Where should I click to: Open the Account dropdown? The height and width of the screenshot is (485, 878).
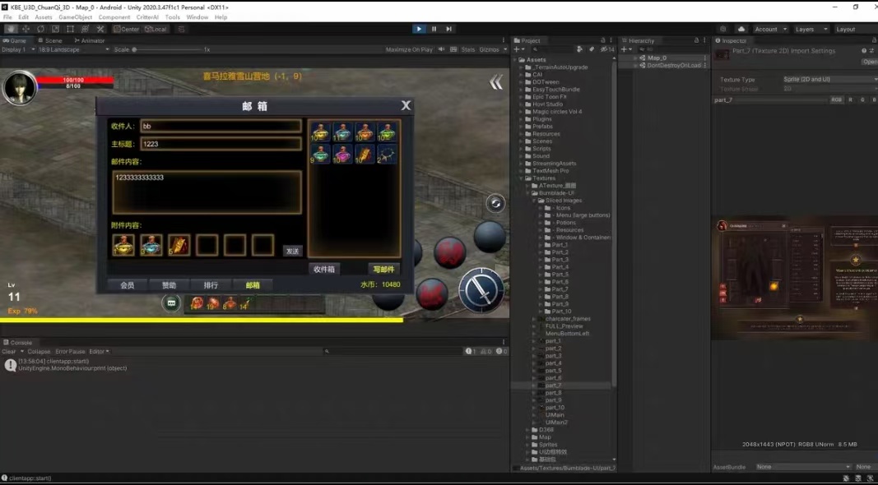click(x=770, y=29)
